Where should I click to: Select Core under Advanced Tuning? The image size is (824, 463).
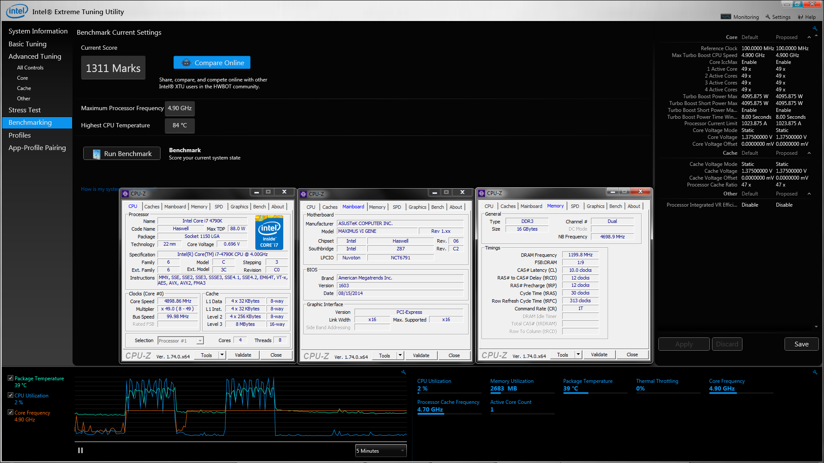[22, 78]
